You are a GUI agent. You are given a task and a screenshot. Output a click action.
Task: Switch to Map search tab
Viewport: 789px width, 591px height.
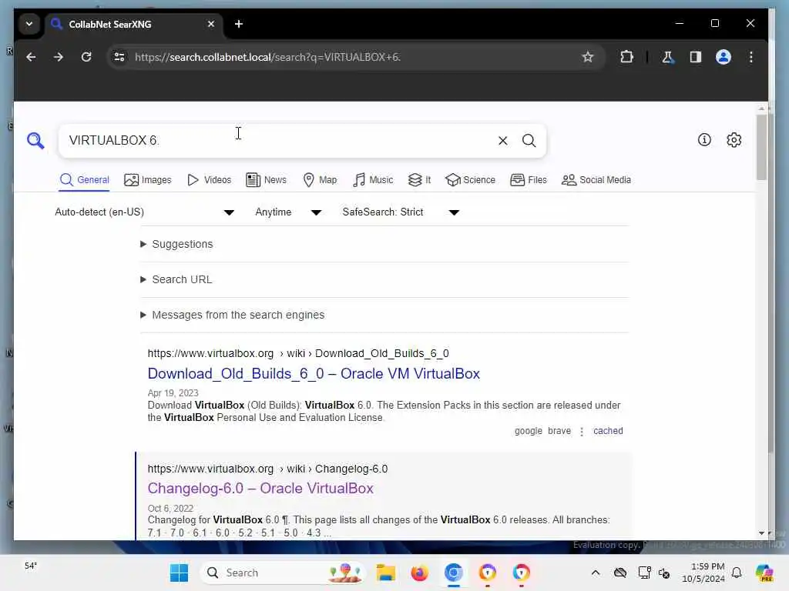320,180
